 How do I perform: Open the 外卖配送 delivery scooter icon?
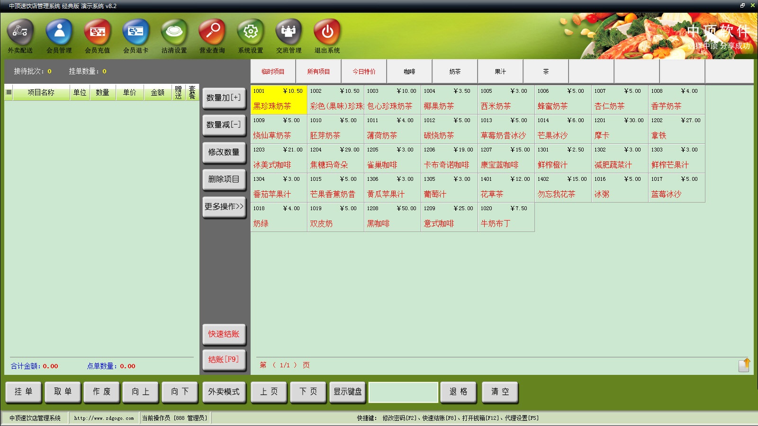pos(20,32)
